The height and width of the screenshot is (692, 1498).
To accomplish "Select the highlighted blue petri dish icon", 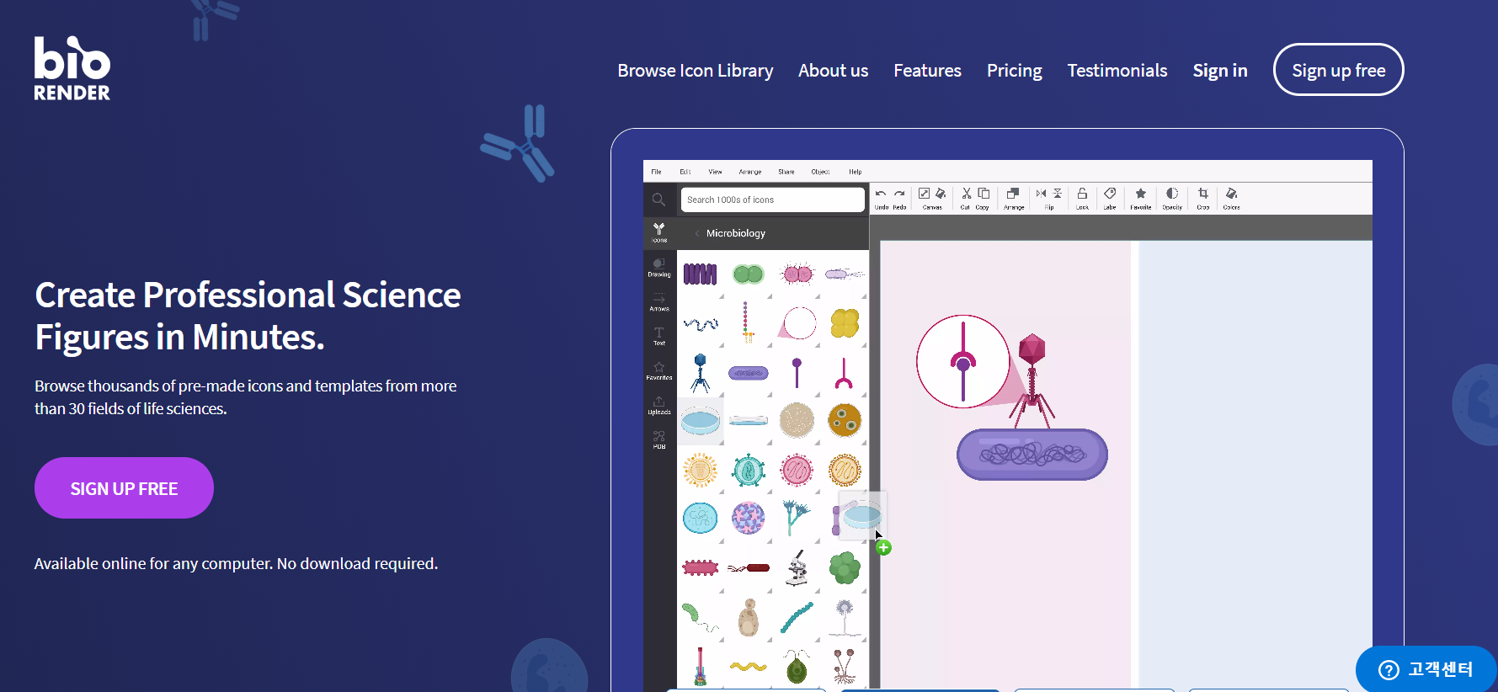I will pos(700,421).
